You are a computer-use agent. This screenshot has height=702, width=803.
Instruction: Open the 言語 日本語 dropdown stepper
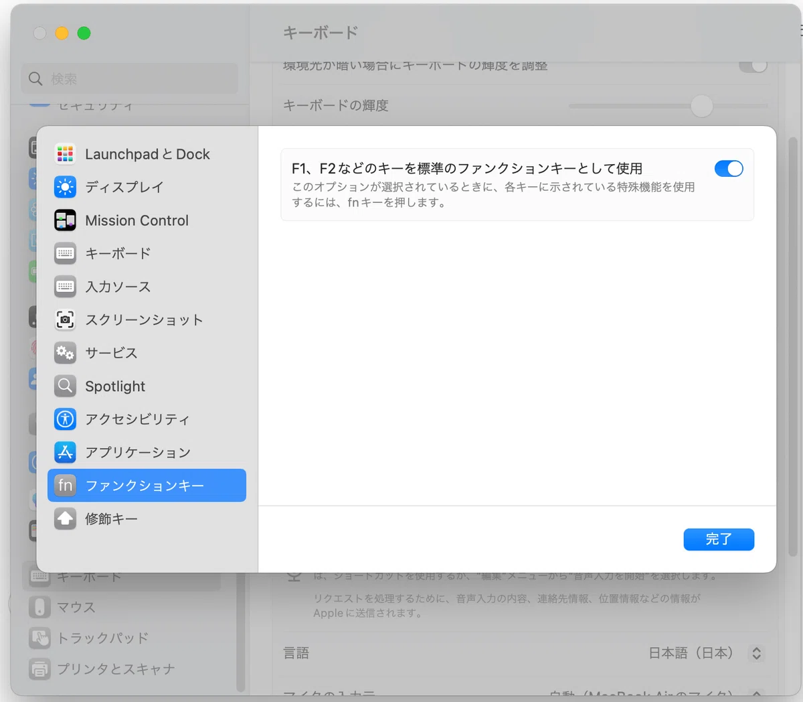click(x=756, y=653)
